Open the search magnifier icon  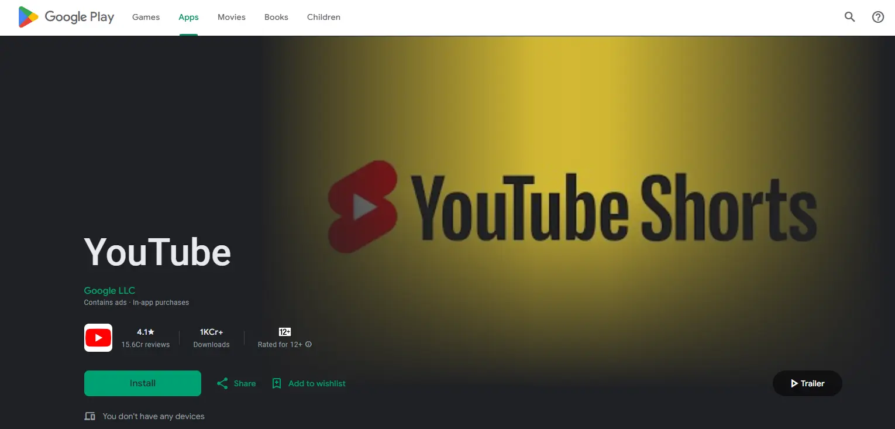[x=850, y=17]
